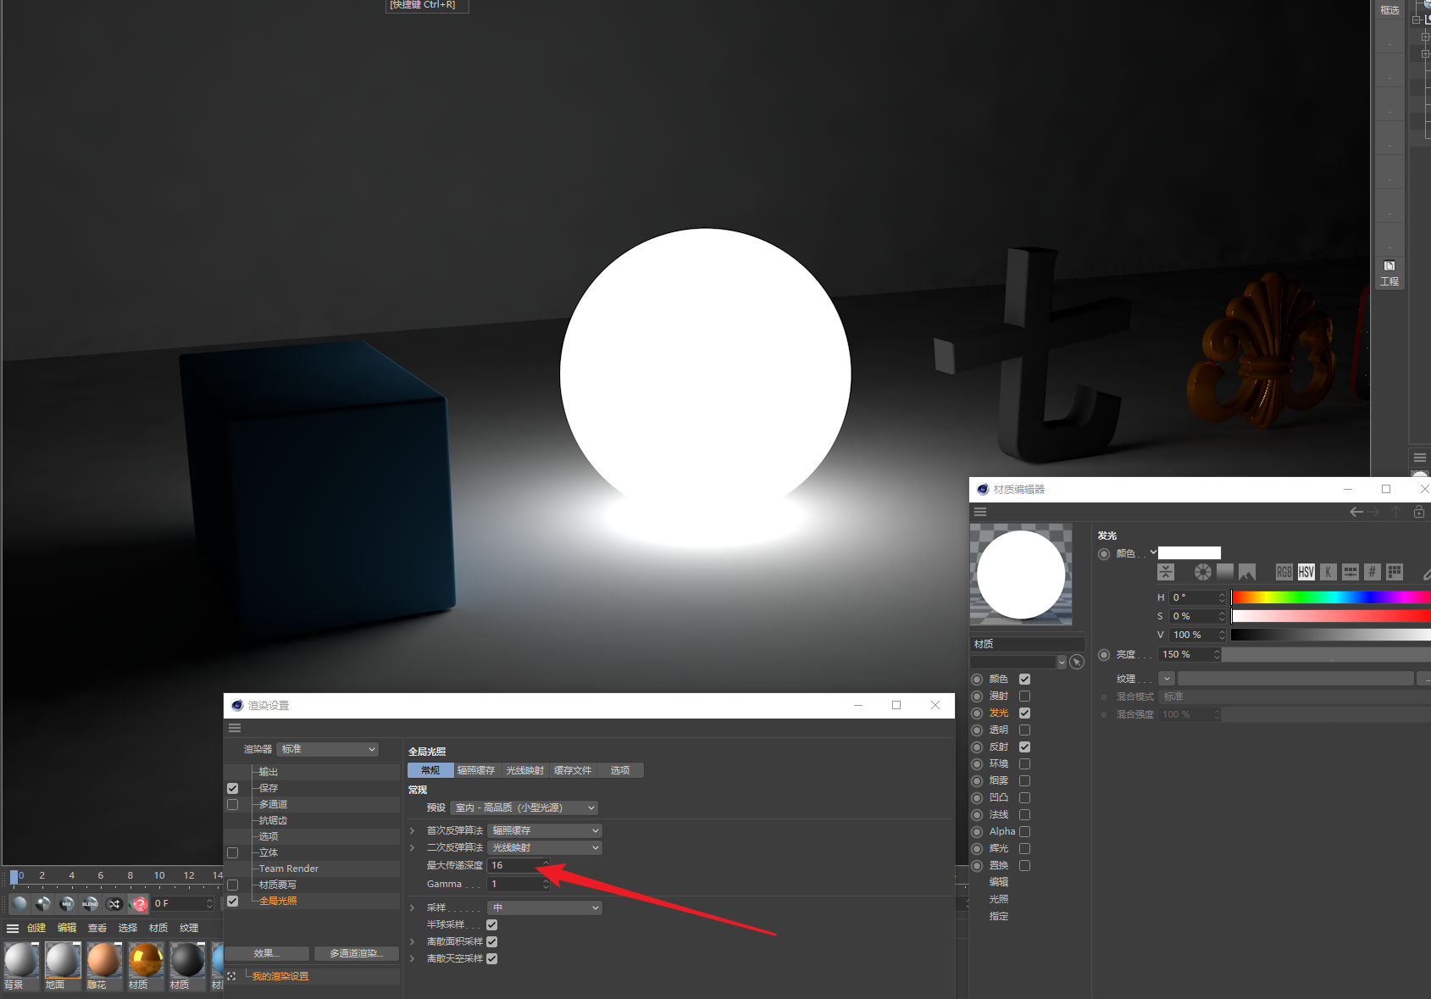Image resolution: width=1431 pixels, height=999 pixels.
Task: Toggle the 颜色 channel checkbox
Action: 1024,679
